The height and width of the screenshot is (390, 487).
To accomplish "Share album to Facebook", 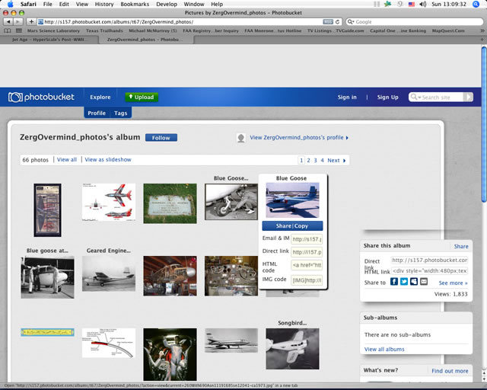I will tap(394, 282).
